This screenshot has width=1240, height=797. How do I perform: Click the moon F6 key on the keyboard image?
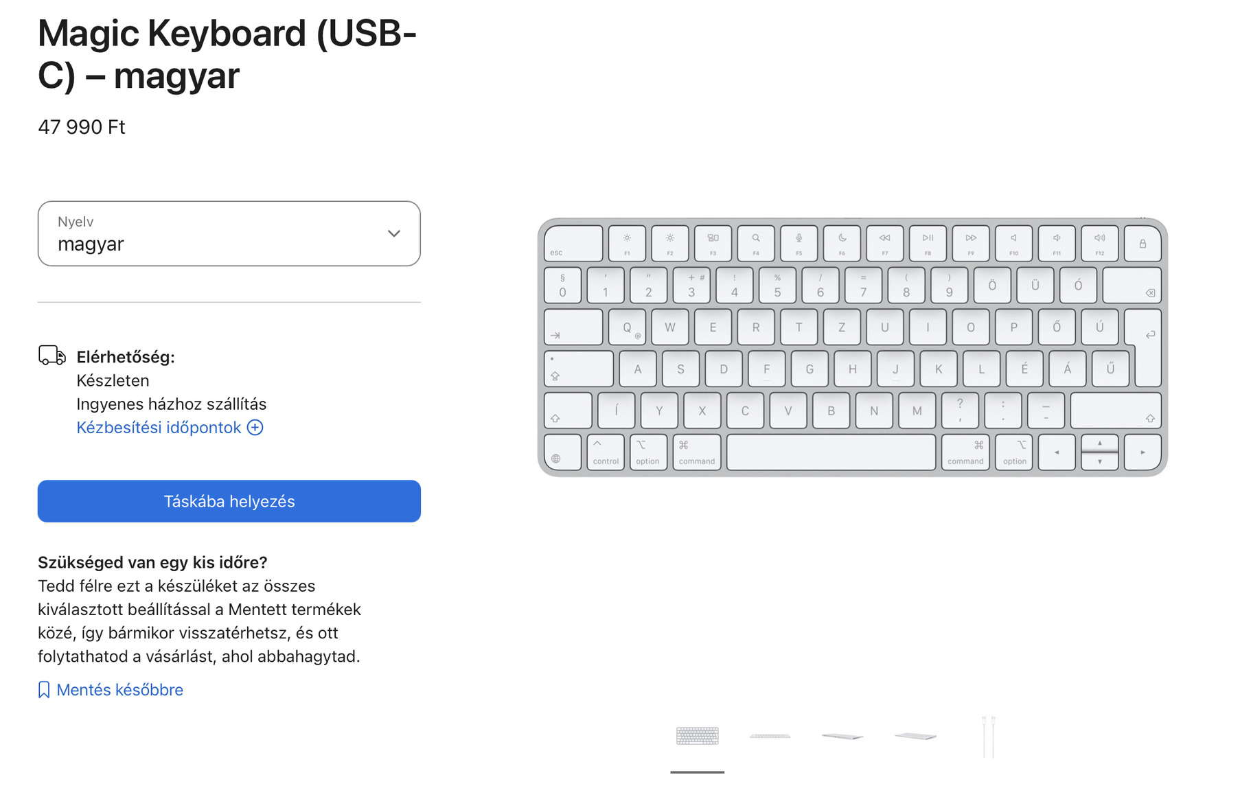pos(842,243)
